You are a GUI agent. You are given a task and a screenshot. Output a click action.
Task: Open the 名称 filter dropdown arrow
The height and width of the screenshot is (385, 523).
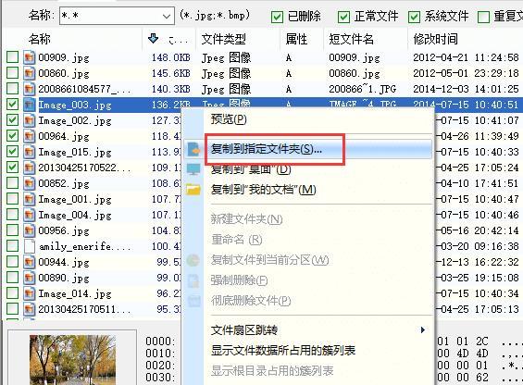(x=166, y=16)
